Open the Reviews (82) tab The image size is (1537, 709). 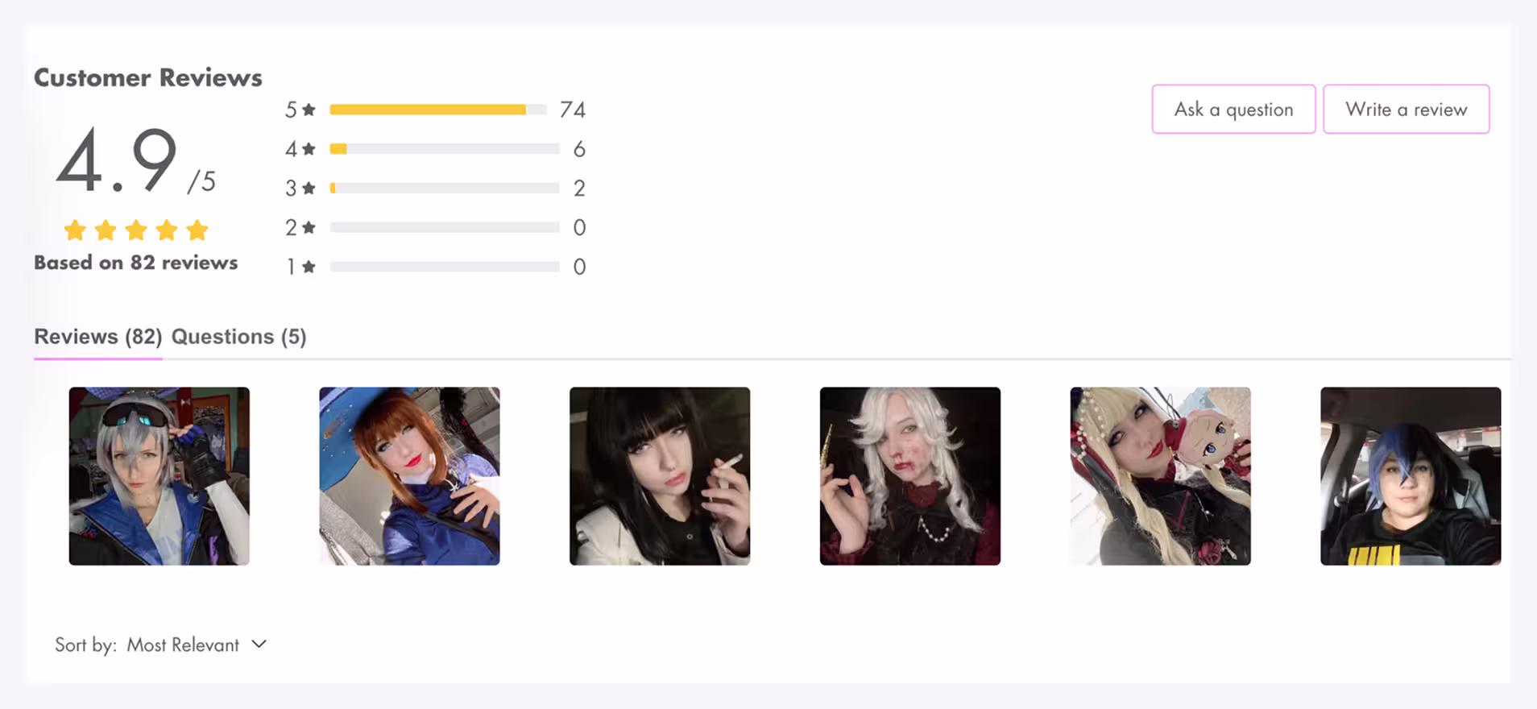(98, 337)
